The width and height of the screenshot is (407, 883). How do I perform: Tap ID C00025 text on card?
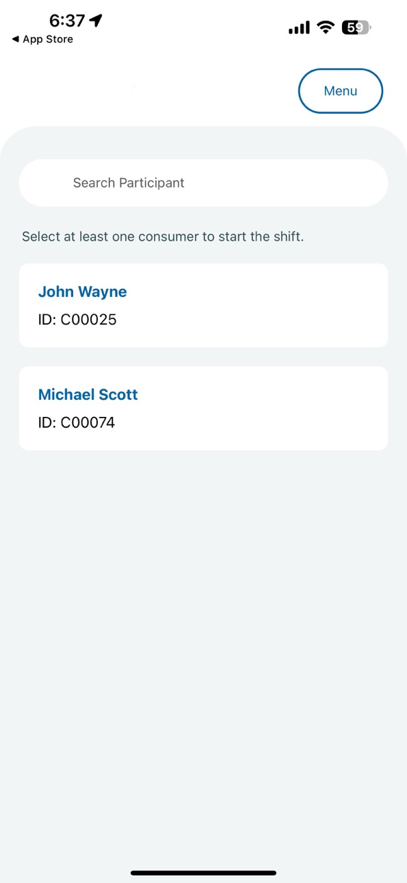[x=77, y=320]
